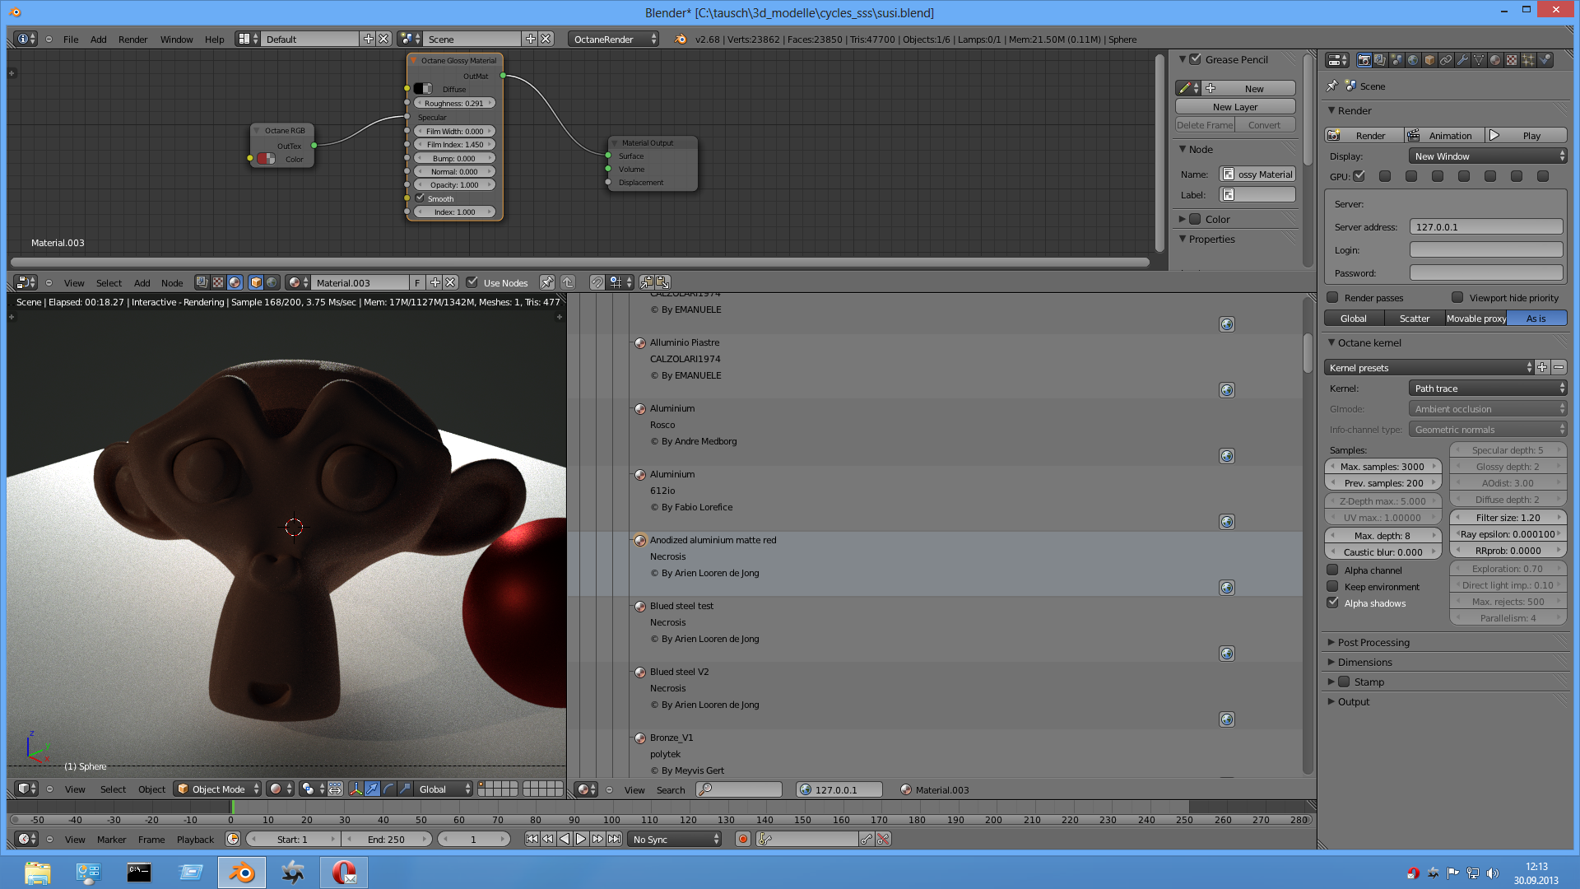The height and width of the screenshot is (889, 1580).
Task: Open the Object Mode dropdown
Action: [x=217, y=789]
